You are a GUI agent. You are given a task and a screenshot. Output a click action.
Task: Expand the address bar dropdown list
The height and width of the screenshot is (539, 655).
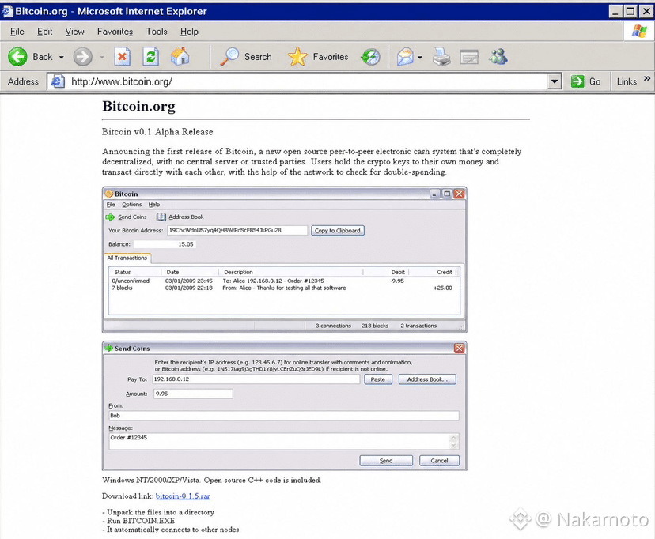click(x=554, y=81)
